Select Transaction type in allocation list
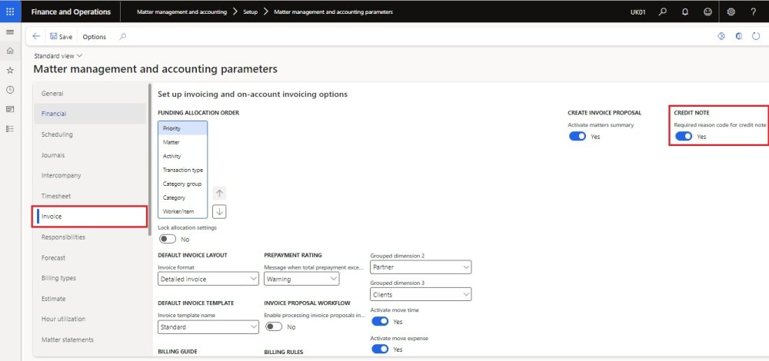This screenshot has width=769, height=361. pyautogui.click(x=183, y=170)
